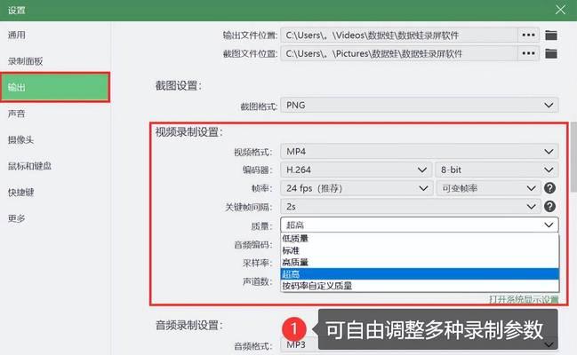Choose 高质量 from the quality list
Screen dimensions: 577x355
(420, 263)
